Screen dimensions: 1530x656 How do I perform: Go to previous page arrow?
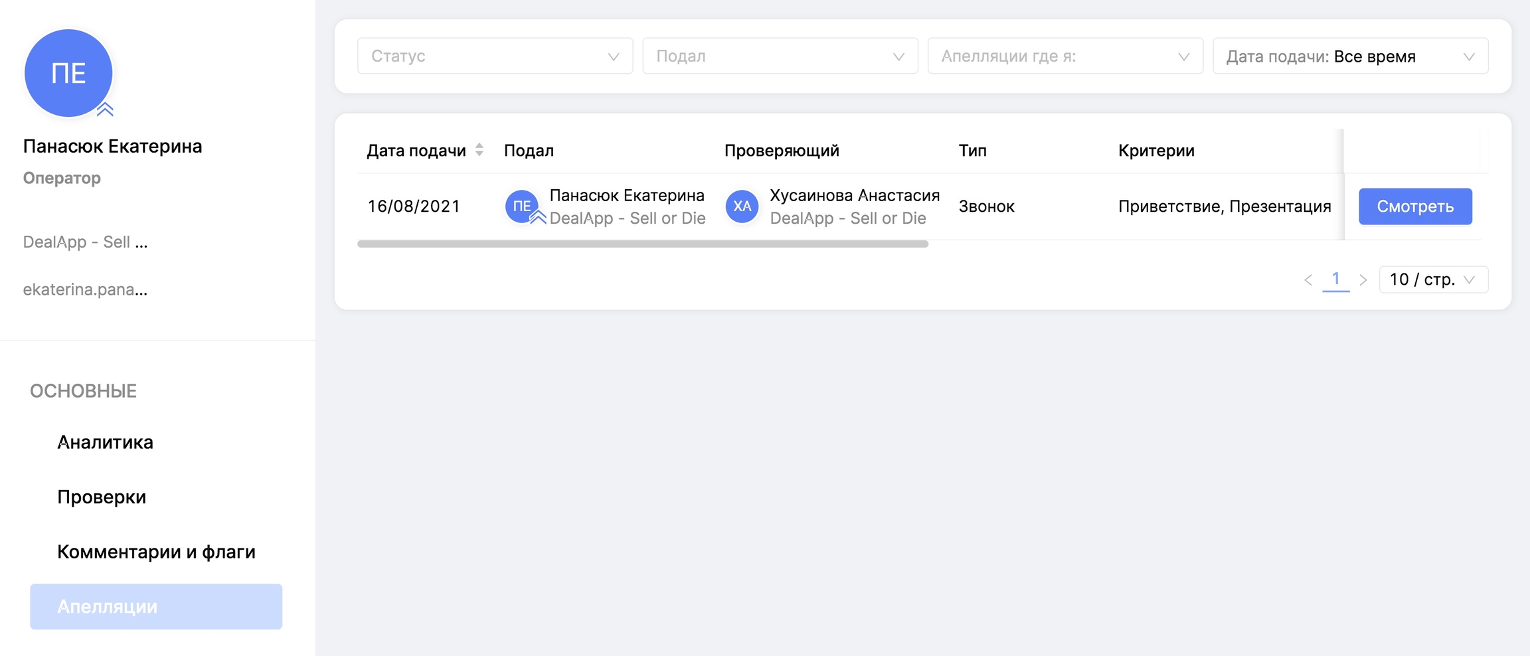point(1308,280)
